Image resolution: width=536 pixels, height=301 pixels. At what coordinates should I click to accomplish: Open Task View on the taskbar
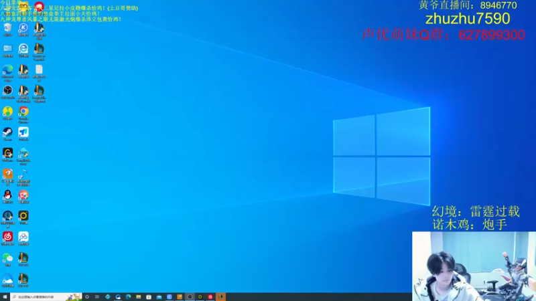point(97,297)
